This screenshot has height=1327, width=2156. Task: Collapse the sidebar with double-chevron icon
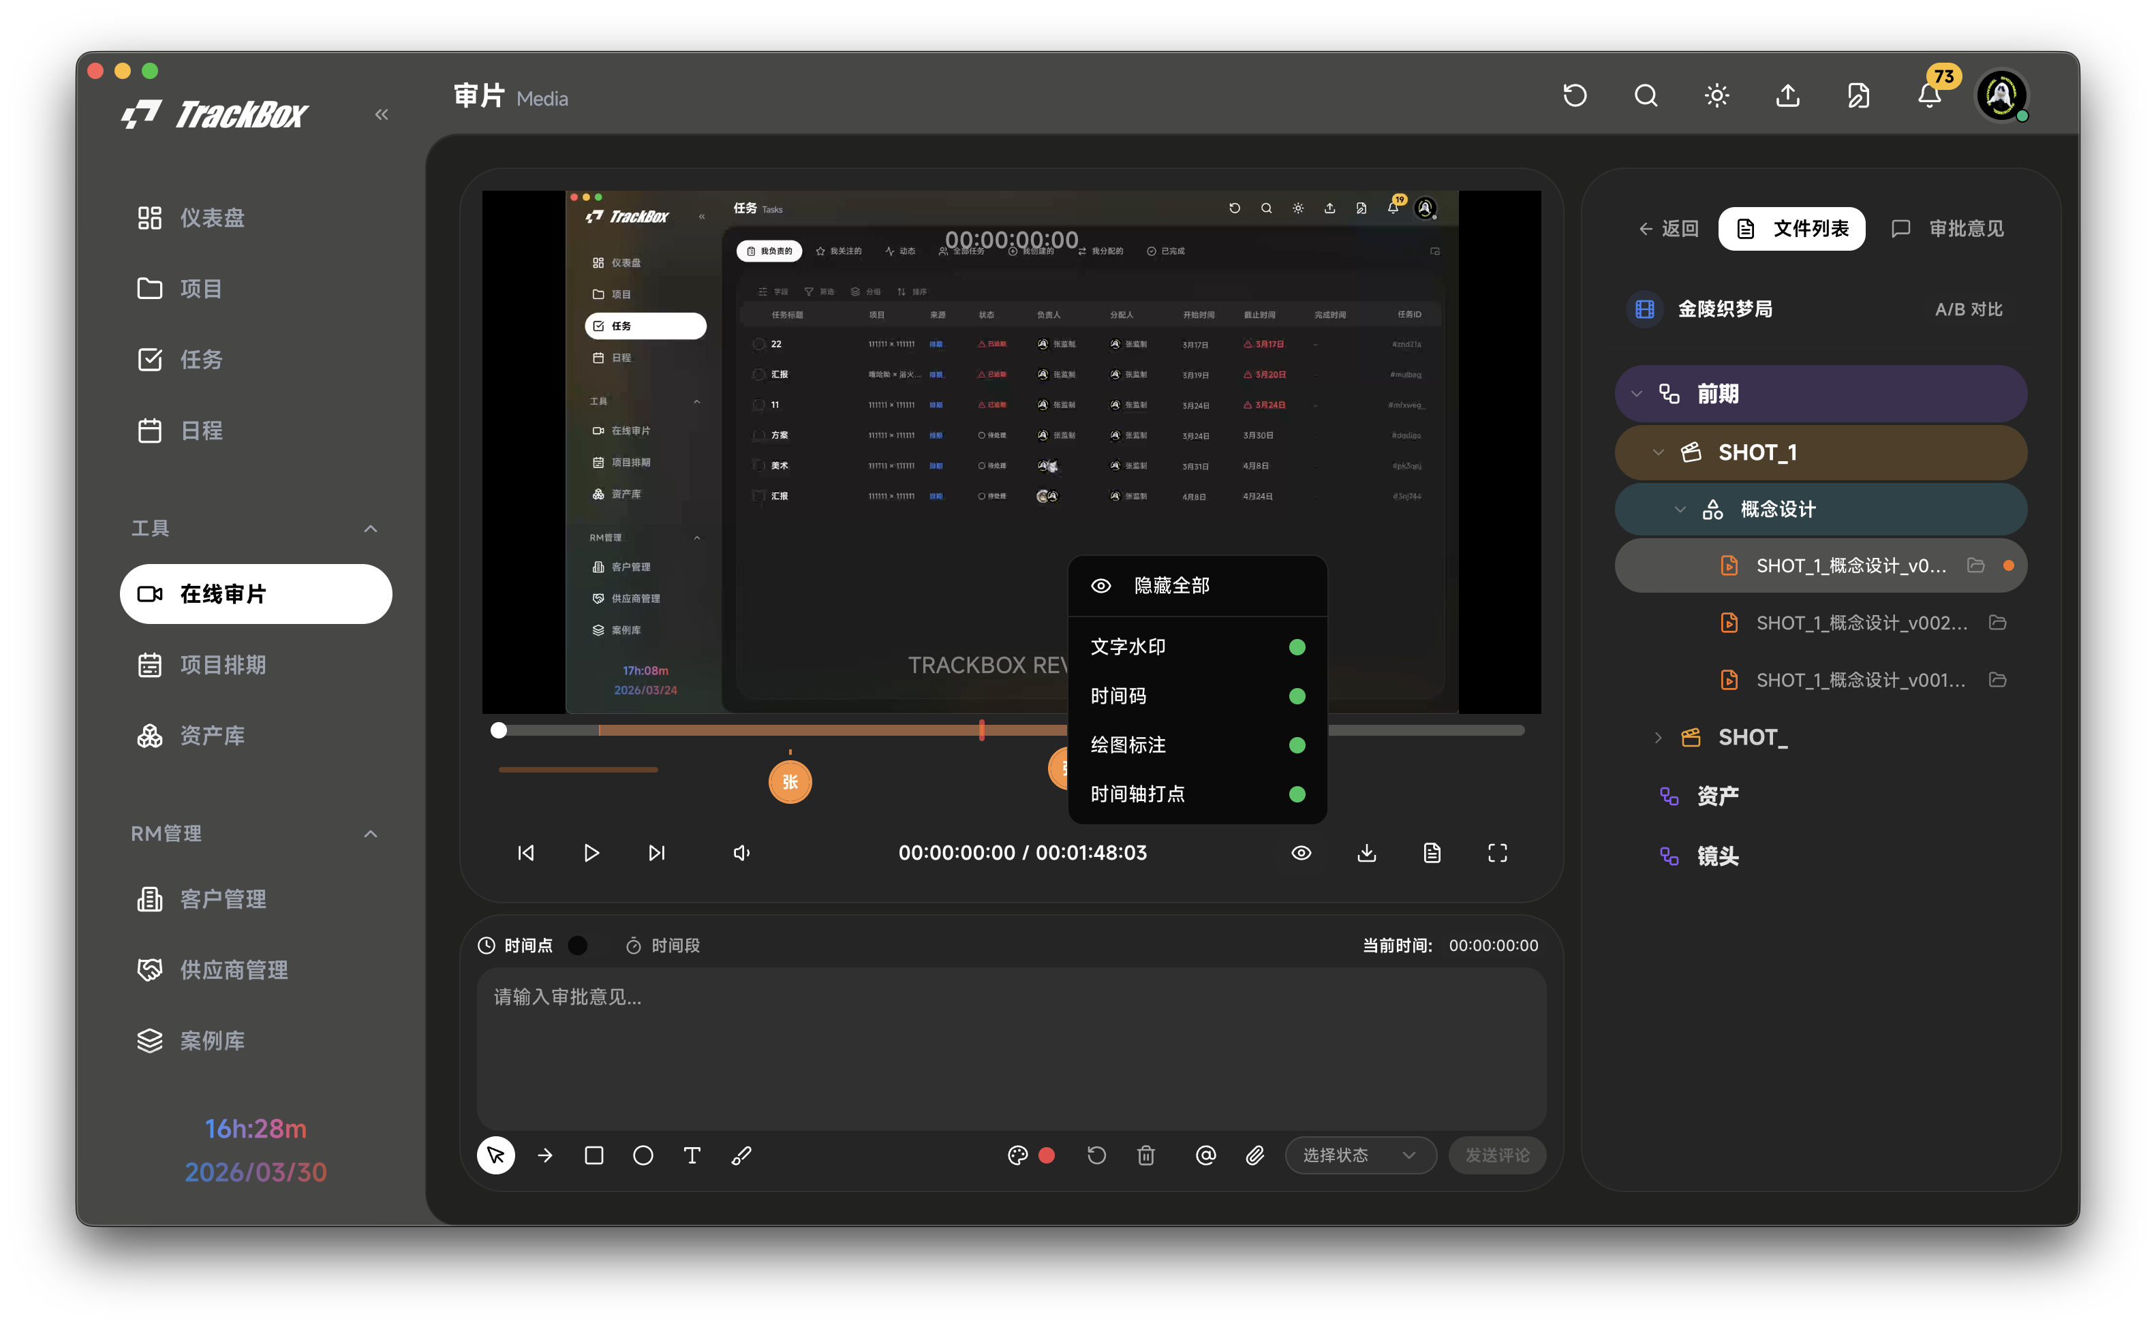(x=381, y=114)
